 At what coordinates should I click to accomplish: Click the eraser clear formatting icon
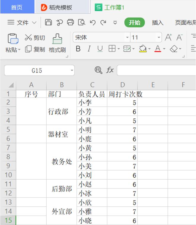[x=174, y=49]
